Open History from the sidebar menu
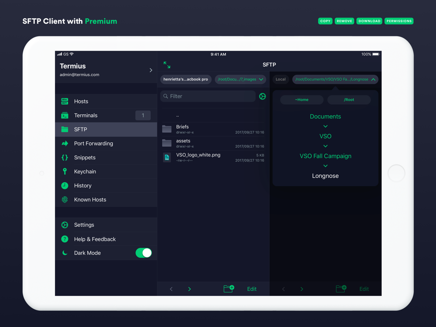This screenshot has height=327, width=436. [106, 185]
